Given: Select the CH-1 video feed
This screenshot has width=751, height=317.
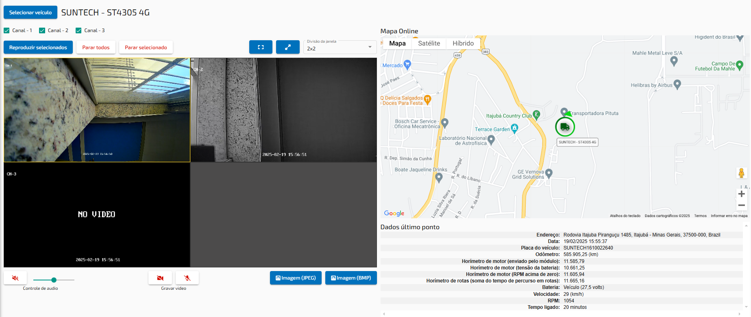Looking at the screenshot, I should click(x=97, y=110).
